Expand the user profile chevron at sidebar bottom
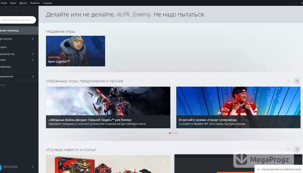303x173 pixels. click(x=33, y=167)
